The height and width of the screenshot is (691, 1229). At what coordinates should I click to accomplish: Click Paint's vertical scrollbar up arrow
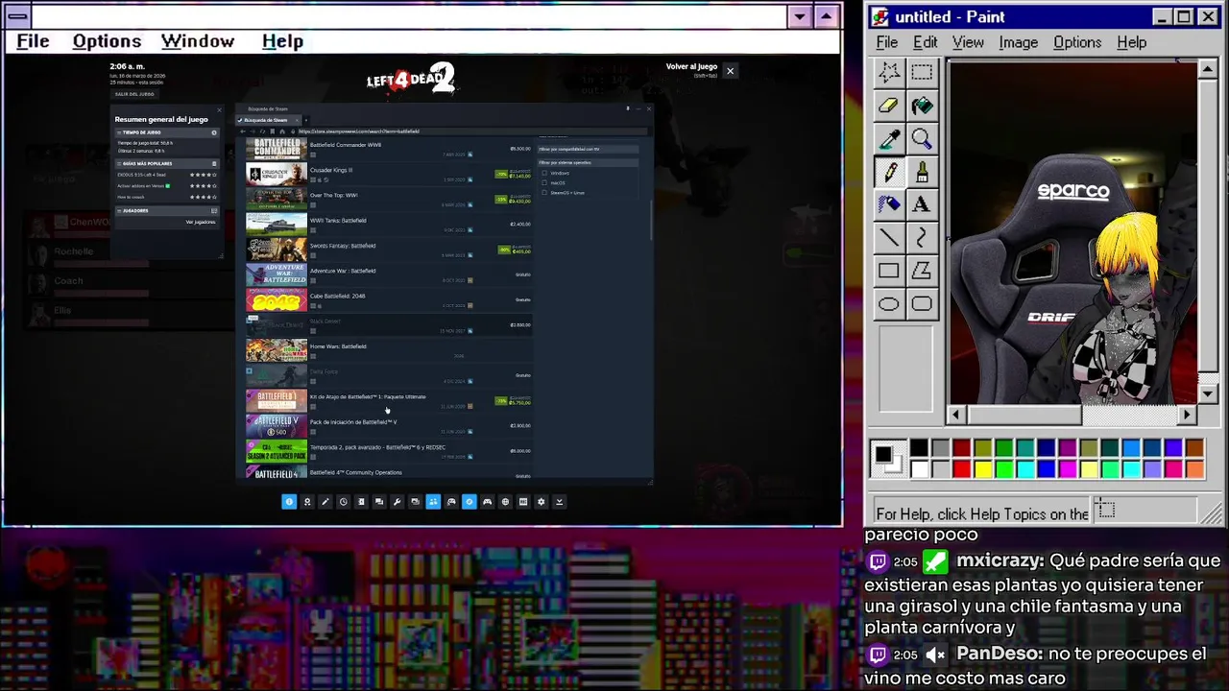(x=1208, y=69)
